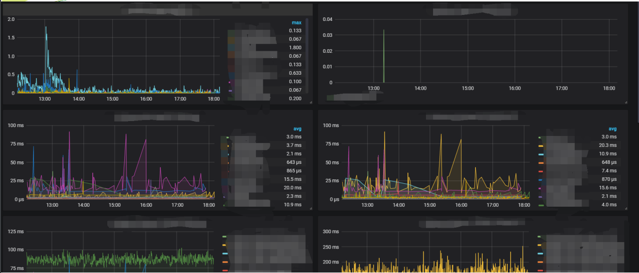Select the 0.100 max legend value
The image size is (639, 273).
pyautogui.click(x=295, y=82)
